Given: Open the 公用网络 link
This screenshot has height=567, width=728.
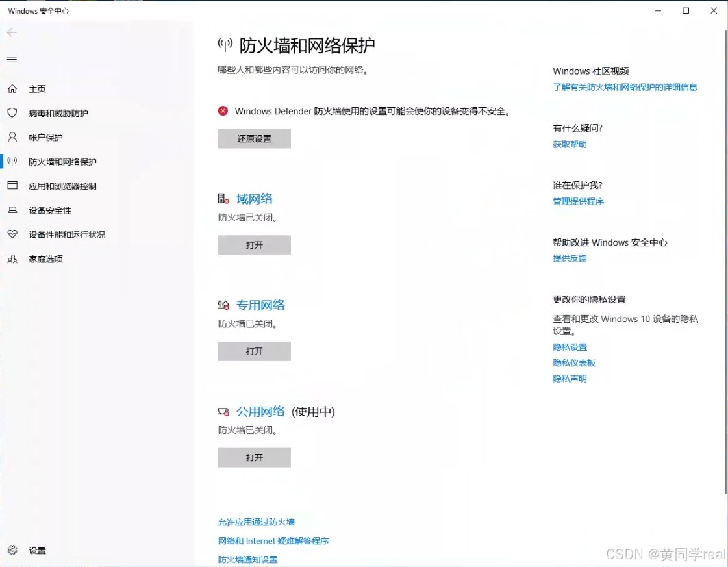Looking at the screenshot, I should point(260,411).
